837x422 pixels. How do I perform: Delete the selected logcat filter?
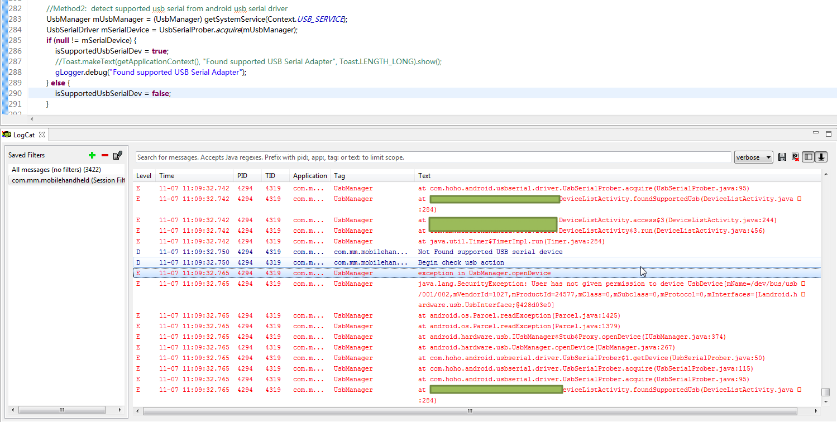pyautogui.click(x=104, y=155)
